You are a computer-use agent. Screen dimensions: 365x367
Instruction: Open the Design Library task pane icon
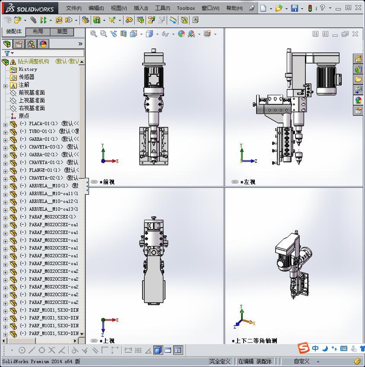(358, 69)
